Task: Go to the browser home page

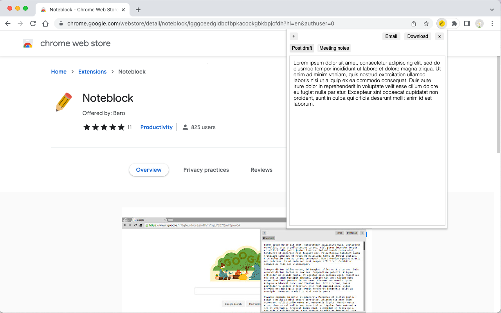Action: click(x=45, y=23)
